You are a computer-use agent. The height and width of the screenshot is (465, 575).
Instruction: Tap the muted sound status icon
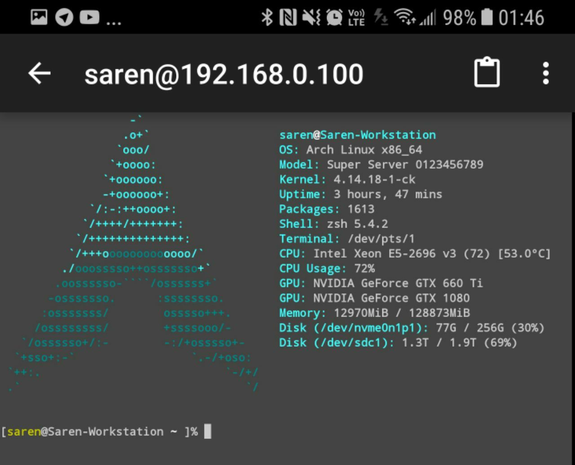click(x=311, y=18)
